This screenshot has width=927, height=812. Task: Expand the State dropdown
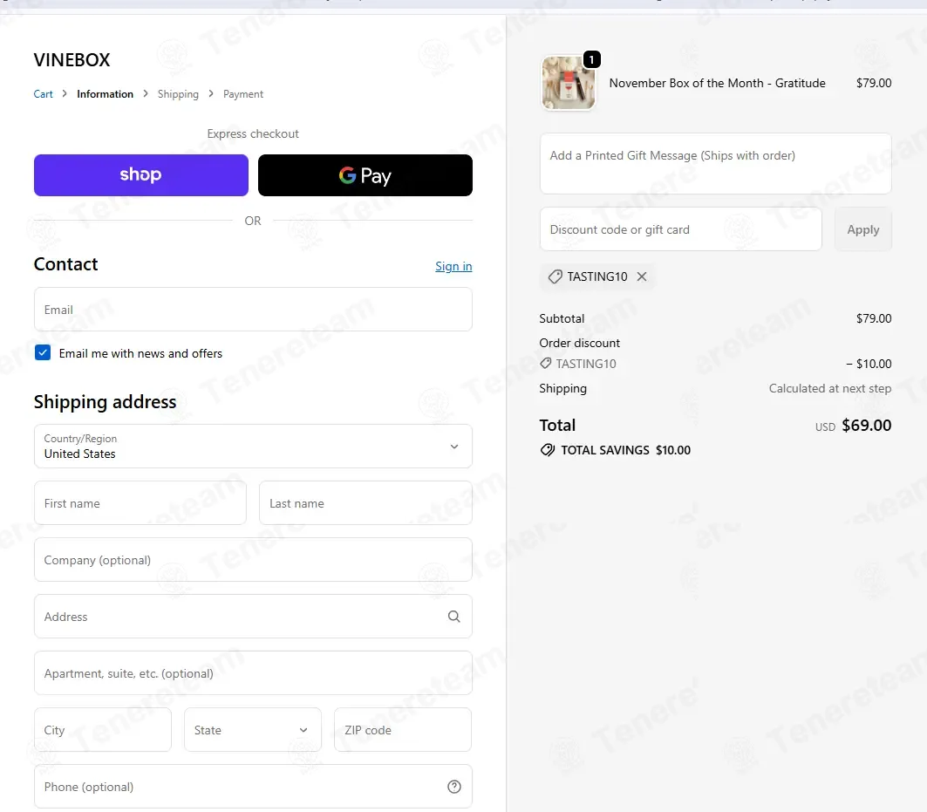pos(253,730)
